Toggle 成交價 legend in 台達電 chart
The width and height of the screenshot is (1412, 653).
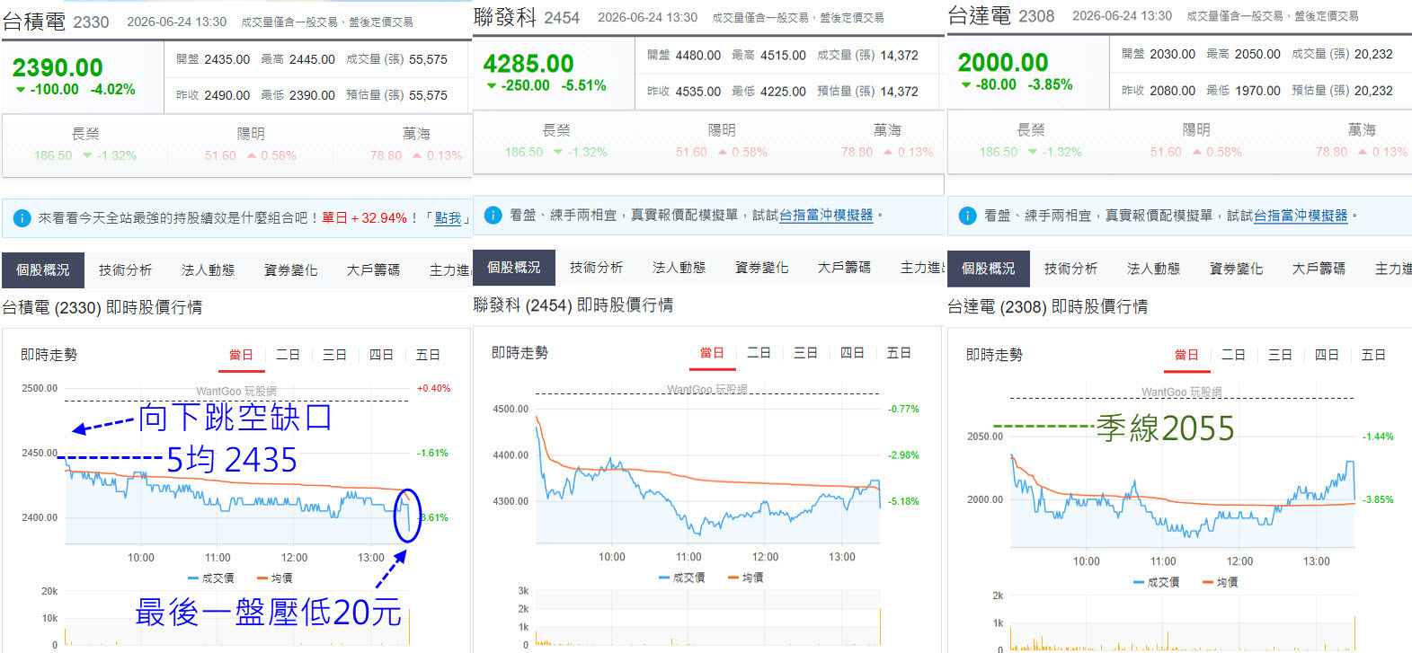(1157, 582)
